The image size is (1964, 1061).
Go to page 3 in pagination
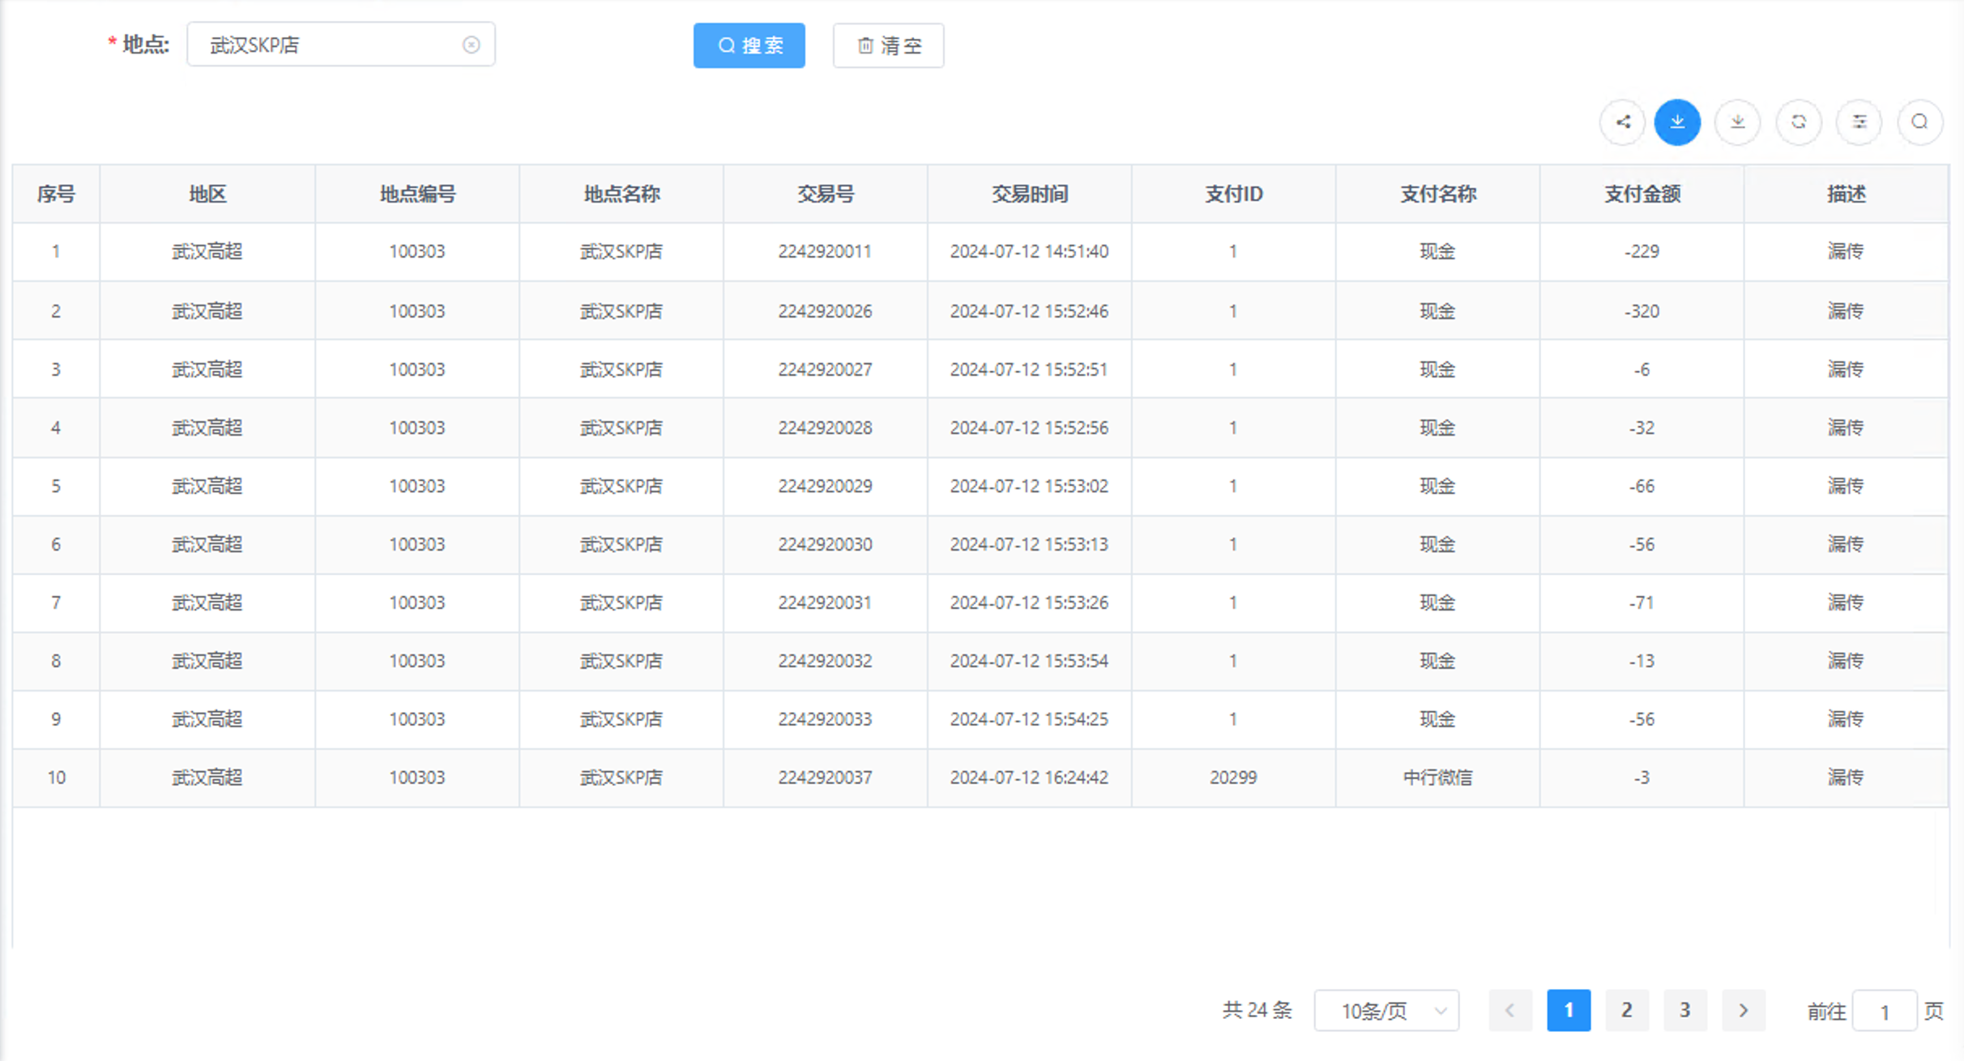(1685, 1010)
